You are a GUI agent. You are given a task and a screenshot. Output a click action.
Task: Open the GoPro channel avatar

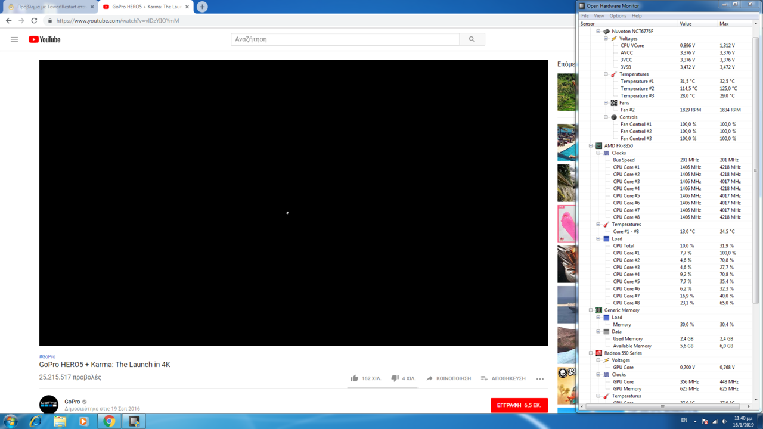49,405
